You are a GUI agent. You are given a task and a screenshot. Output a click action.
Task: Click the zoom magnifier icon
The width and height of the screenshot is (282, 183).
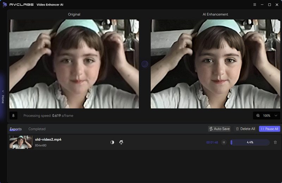258,116
